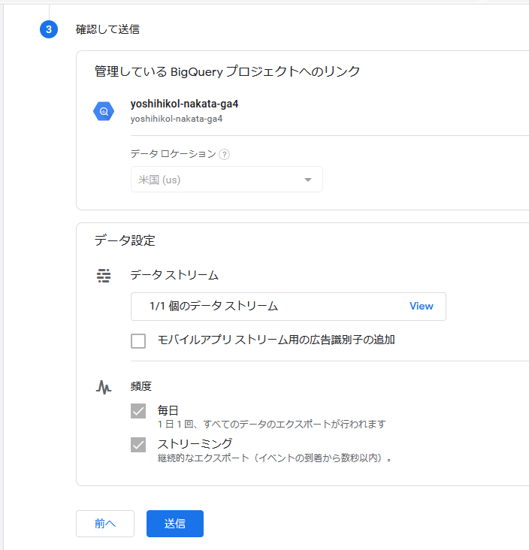The width and height of the screenshot is (529, 550).
Task: Toggle モバイルアプリ ストリーム用の広告識別子の追加 checkbox
Action: pyautogui.click(x=138, y=340)
